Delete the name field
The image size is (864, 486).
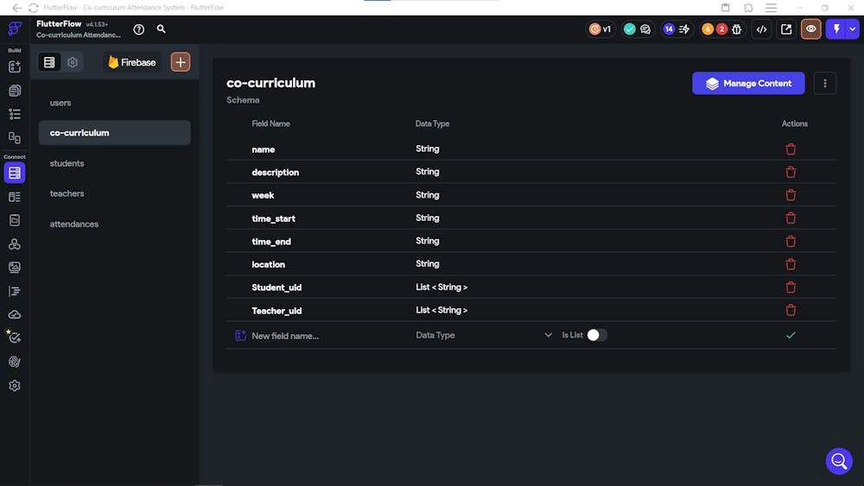click(x=791, y=149)
